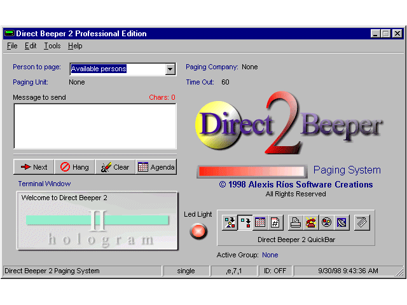Screen dimensions: 407x305
Task: Click the last QuickBar icon with tag
Action: pos(361,222)
